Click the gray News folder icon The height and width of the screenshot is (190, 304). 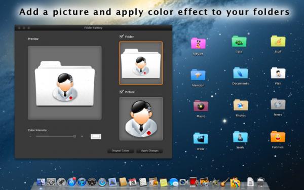(278, 104)
